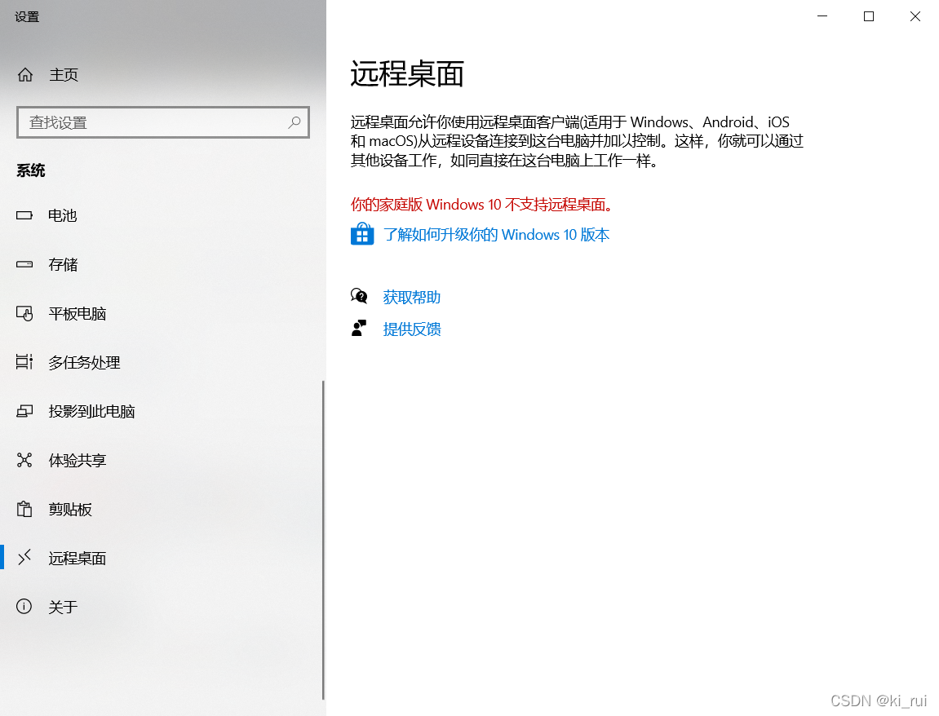Click the red 不支持远程桌面 warning text

483,205
